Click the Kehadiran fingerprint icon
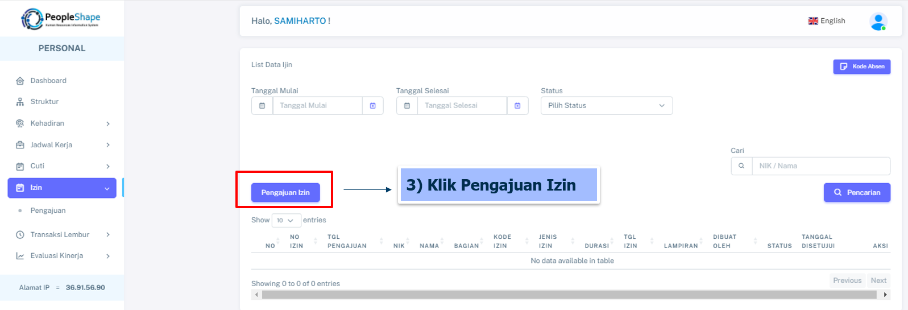Viewport: 908px width, 310px height. coord(20,123)
